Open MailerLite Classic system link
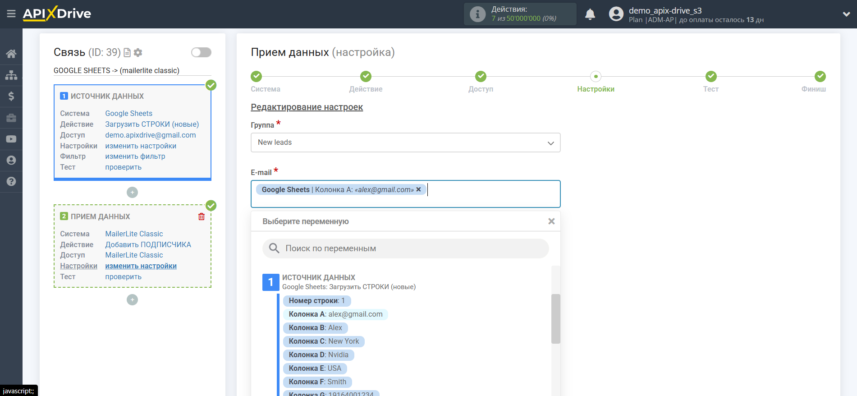The height and width of the screenshot is (396, 857). click(134, 234)
